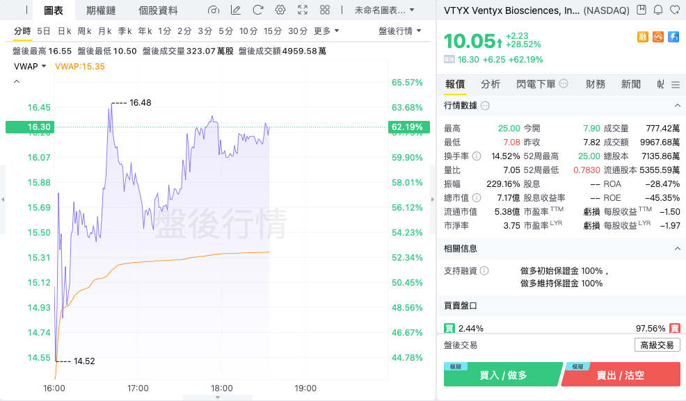Collapse indicator row with caret arrow
The image size is (686, 401).
[x=17, y=82]
